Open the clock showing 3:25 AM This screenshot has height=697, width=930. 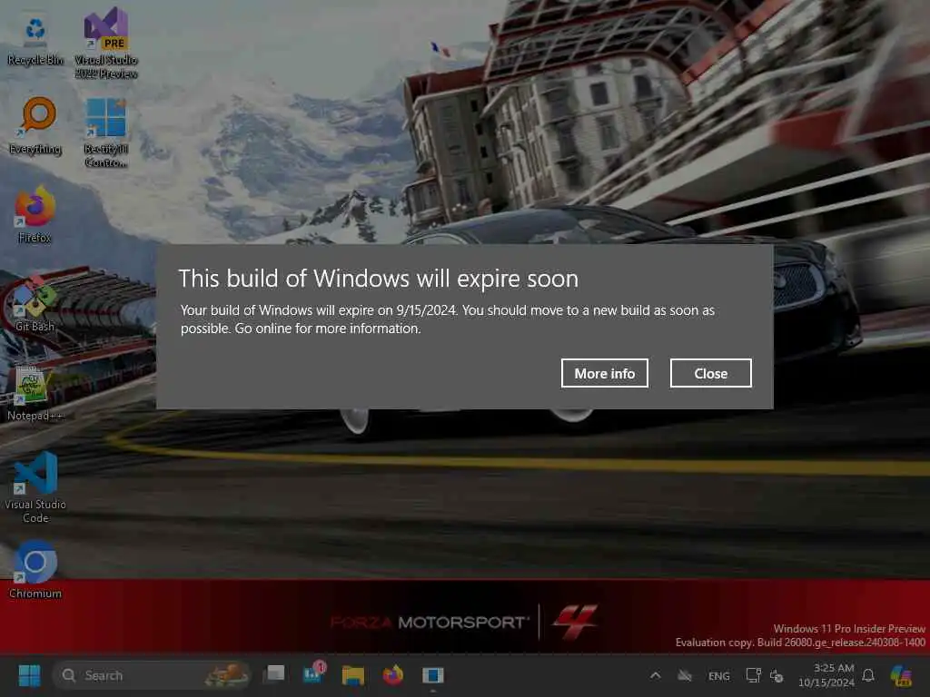pyautogui.click(x=826, y=675)
